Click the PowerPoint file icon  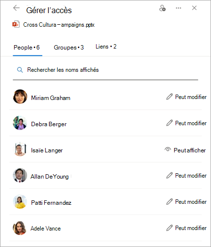16,24
